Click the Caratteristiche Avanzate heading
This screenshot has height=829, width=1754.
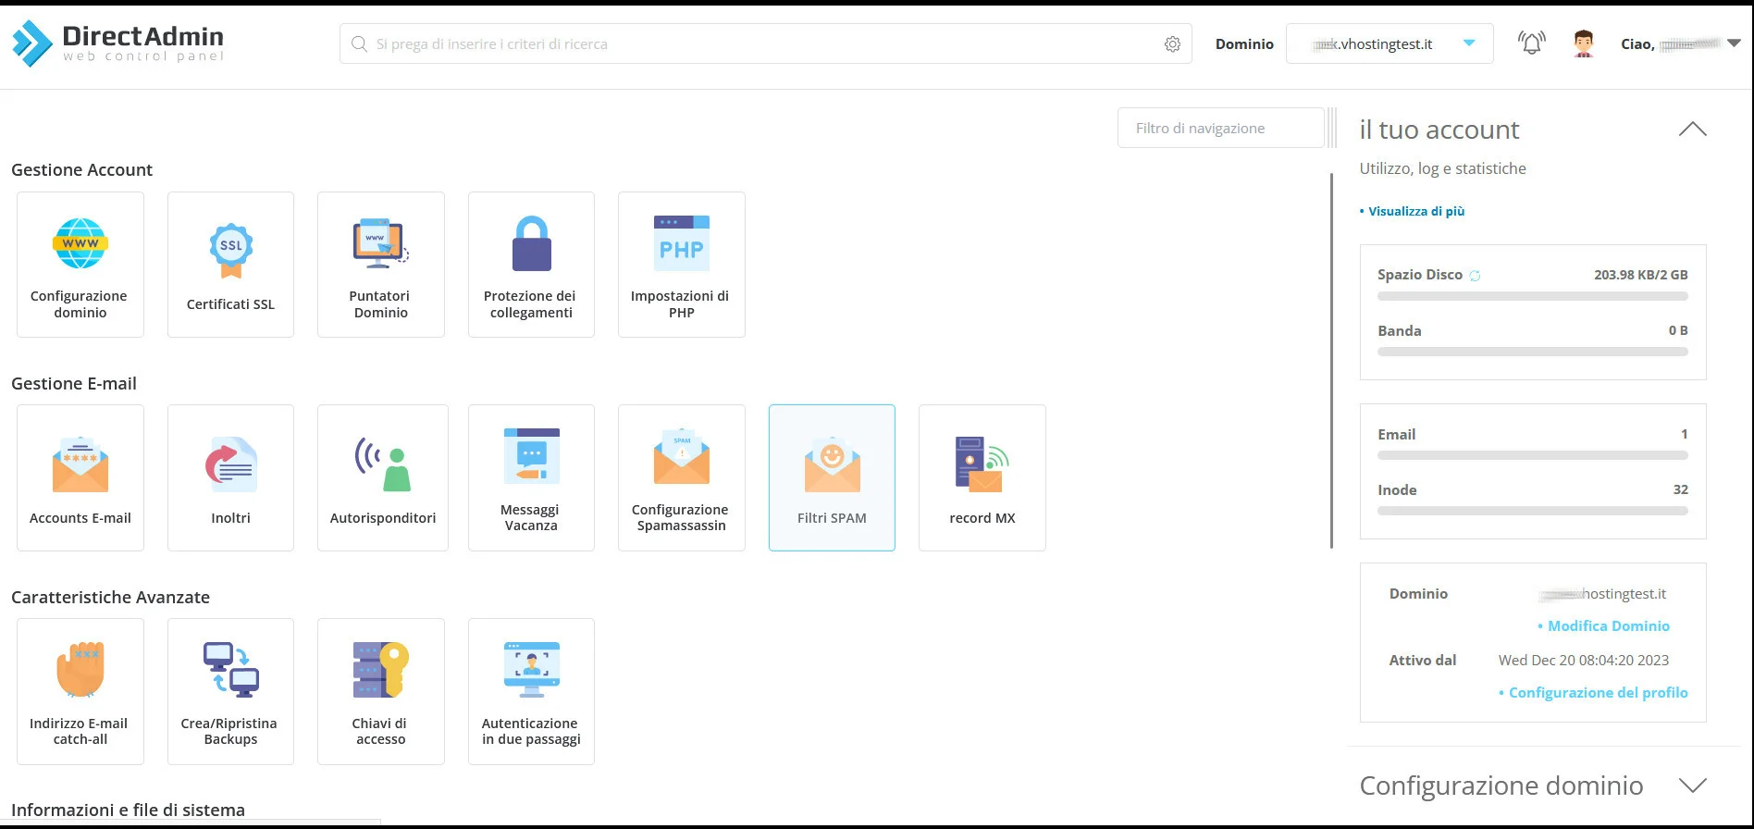pos(110,598)
